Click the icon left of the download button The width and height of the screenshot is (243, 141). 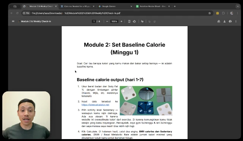click(219, 21)
